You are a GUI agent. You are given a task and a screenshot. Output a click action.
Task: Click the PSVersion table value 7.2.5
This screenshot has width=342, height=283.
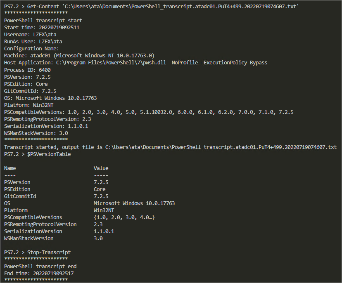point(101,182)
